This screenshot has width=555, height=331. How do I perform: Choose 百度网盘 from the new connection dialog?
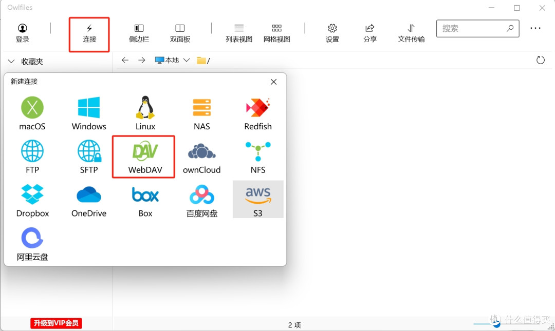tap(201, 200)
